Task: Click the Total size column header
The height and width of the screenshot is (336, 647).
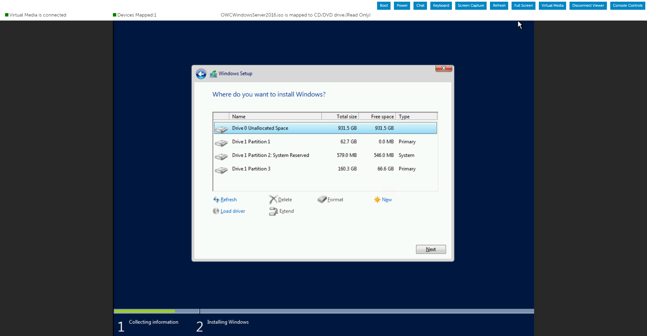Action: [x=340, y=116]
